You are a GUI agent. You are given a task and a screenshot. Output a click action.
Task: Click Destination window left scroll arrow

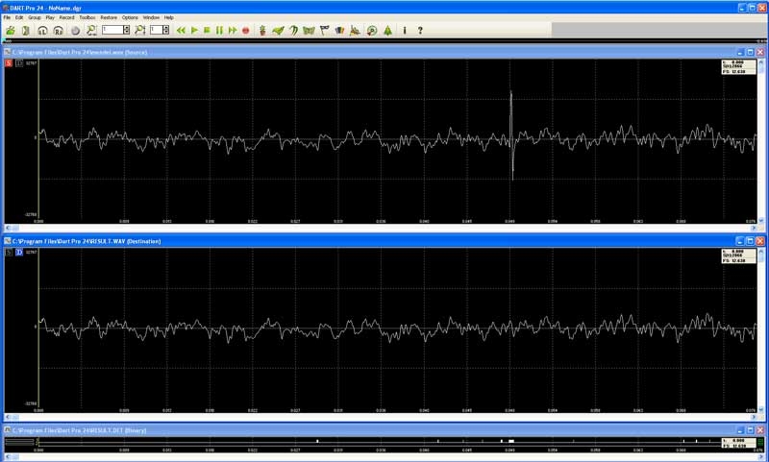(x=8, y=418)
